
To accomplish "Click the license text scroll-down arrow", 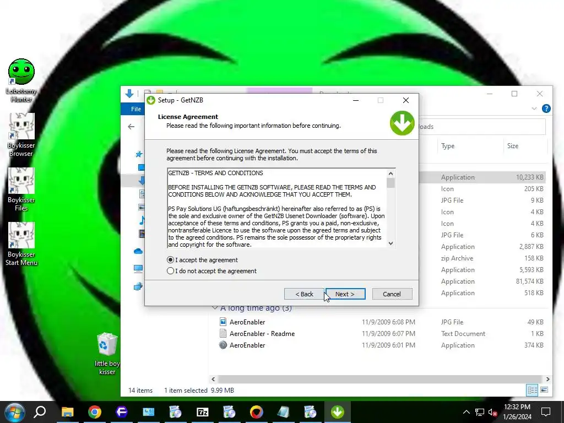I will coord(391,243).
